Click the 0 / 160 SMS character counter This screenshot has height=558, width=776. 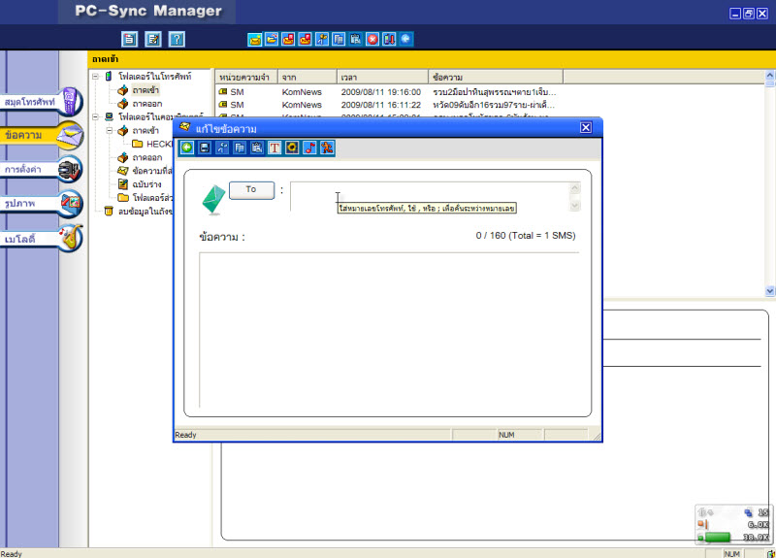(526, 236)
